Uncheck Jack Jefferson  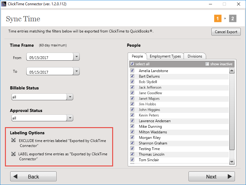point(132,87)
